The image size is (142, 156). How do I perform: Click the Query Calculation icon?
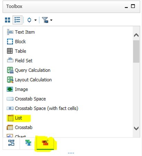pyautogui.click(x=10, y=70)
